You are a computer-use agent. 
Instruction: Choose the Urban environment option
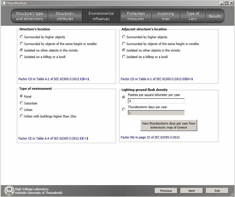click(26, 110)
